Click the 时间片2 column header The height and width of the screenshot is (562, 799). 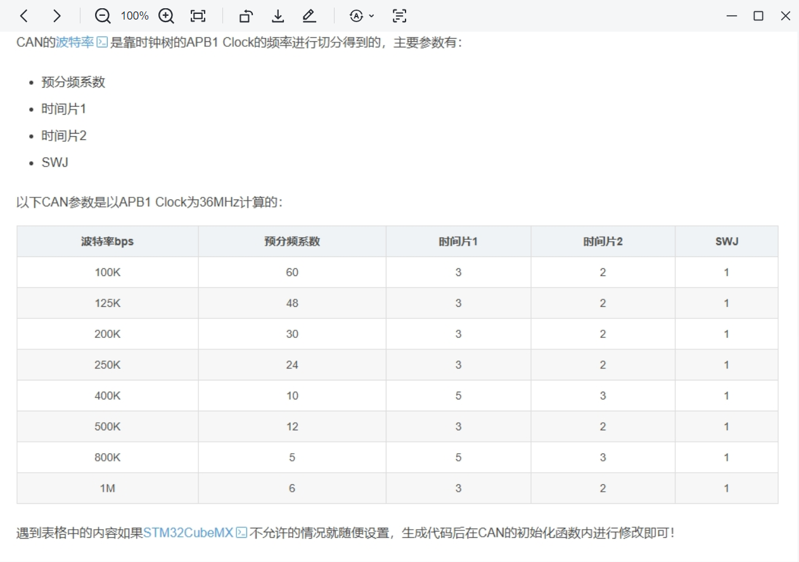coord(603,241)
